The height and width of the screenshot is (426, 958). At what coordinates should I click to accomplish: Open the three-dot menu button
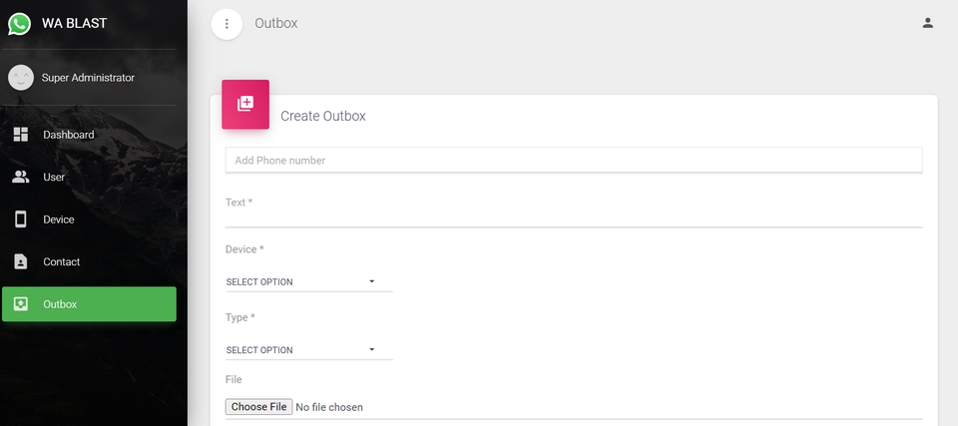point(227,24)
